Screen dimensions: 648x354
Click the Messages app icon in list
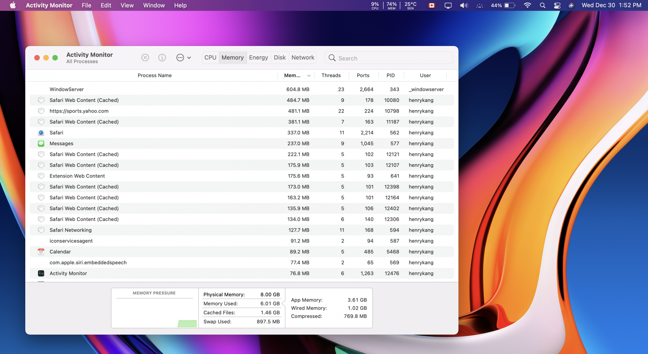point(41,143)
